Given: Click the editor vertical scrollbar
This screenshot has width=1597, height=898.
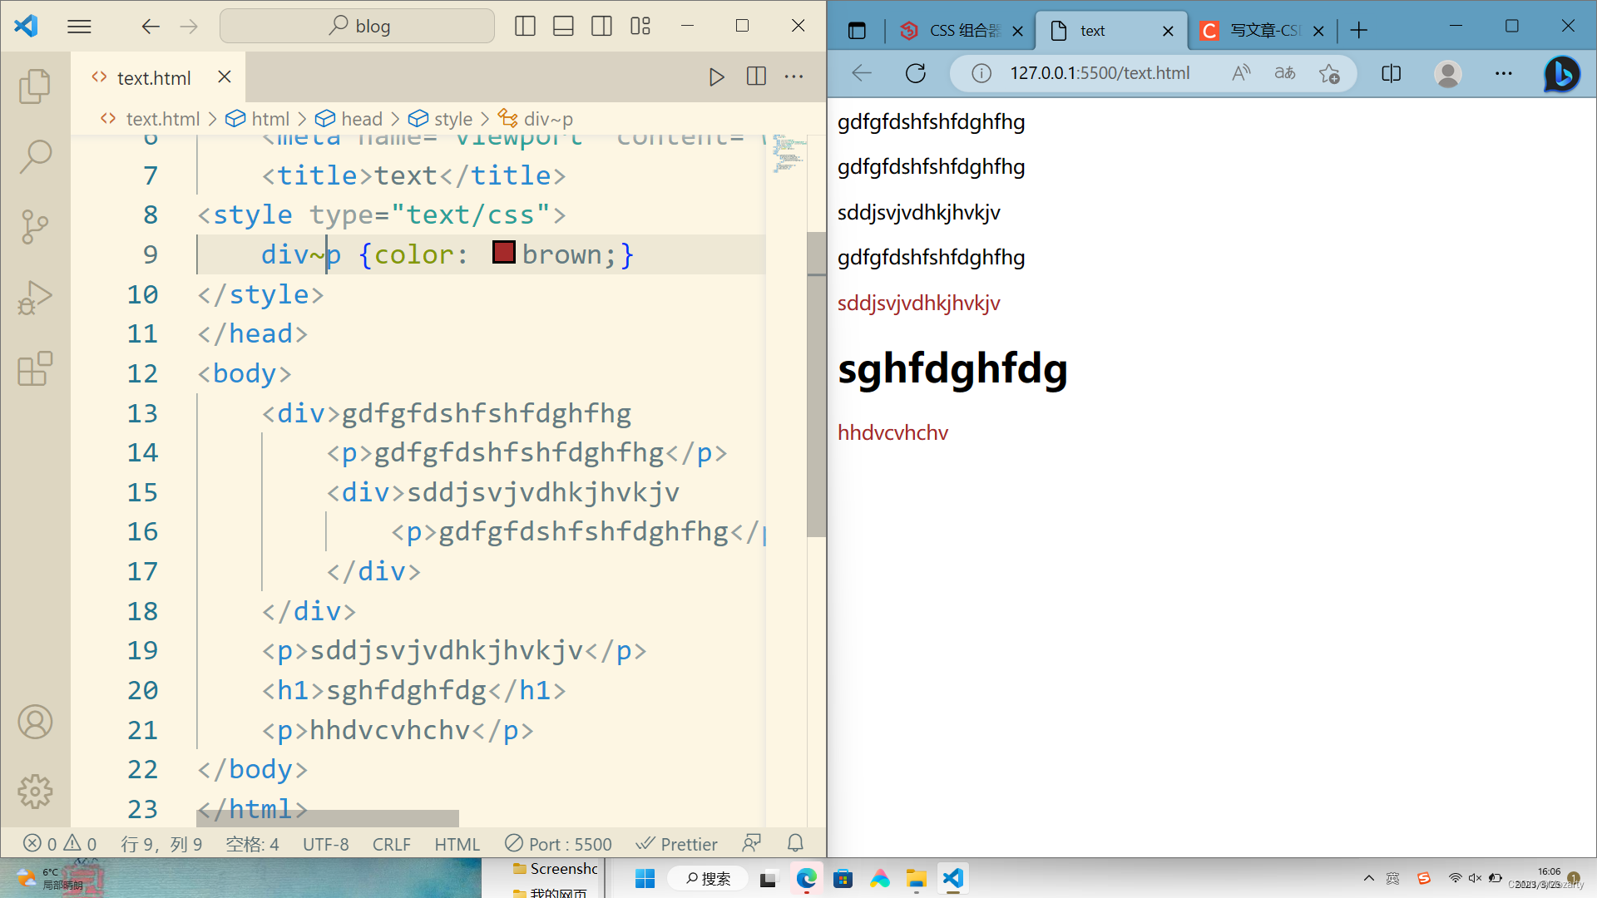Looking at the screenshot, I should pyautogui.click(x=816, y=382).
